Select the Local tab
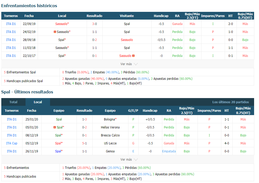The height and width of the screenshot is (183, 259). pyautogui.click(x=38, y=102)
